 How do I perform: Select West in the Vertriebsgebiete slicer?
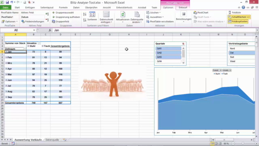242,61
